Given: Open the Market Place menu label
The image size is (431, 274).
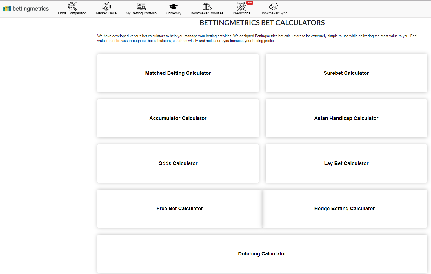Looking at the screenshot, I should pos(106,13).
